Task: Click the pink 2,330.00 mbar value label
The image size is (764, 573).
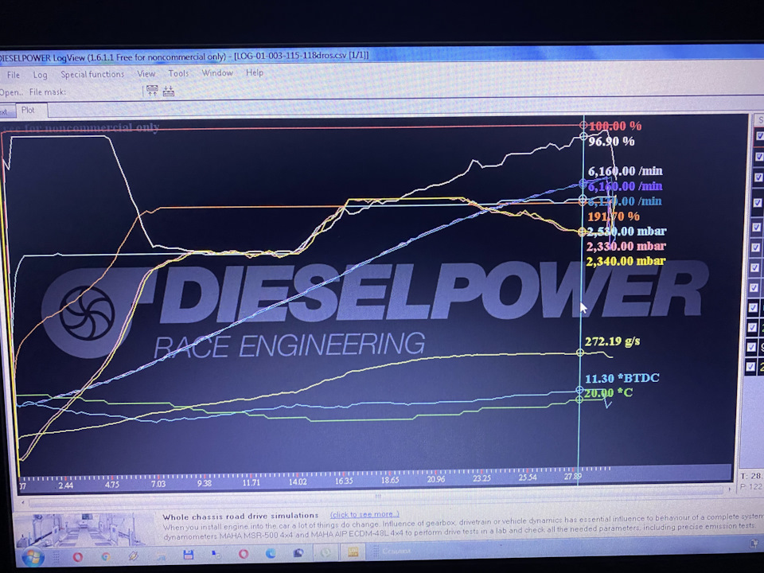Action: click(x=626, y=246)
